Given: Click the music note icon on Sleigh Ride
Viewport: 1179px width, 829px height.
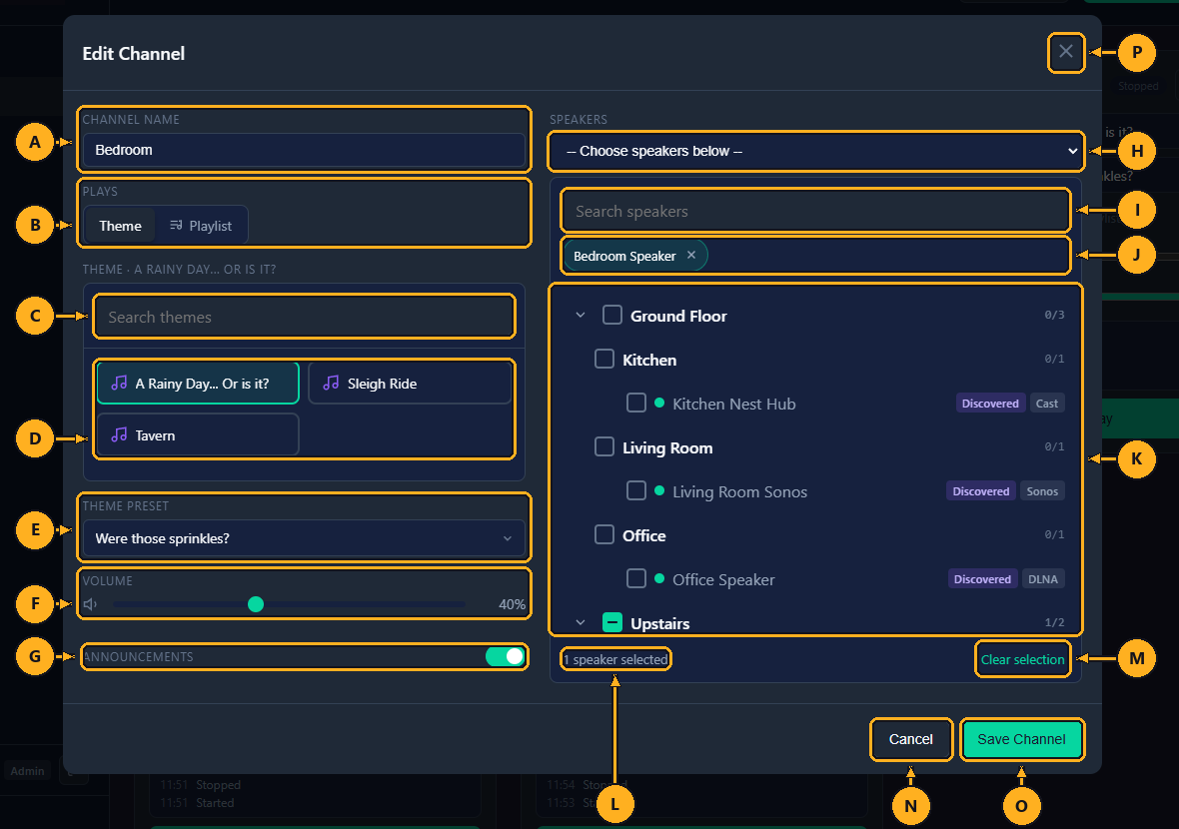Looking at the screenshot, I should (x=331, y=384).
